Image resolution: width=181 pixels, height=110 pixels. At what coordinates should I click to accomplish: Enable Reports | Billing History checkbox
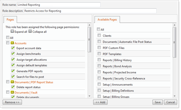pos(99,60)
